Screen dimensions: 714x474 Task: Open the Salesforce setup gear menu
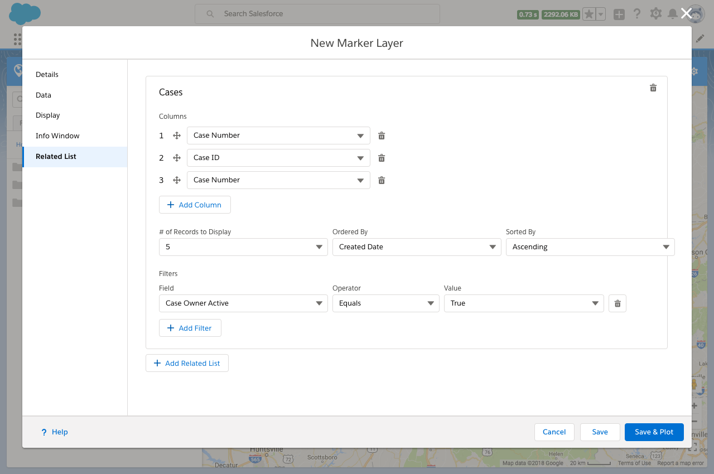point(656,14)
